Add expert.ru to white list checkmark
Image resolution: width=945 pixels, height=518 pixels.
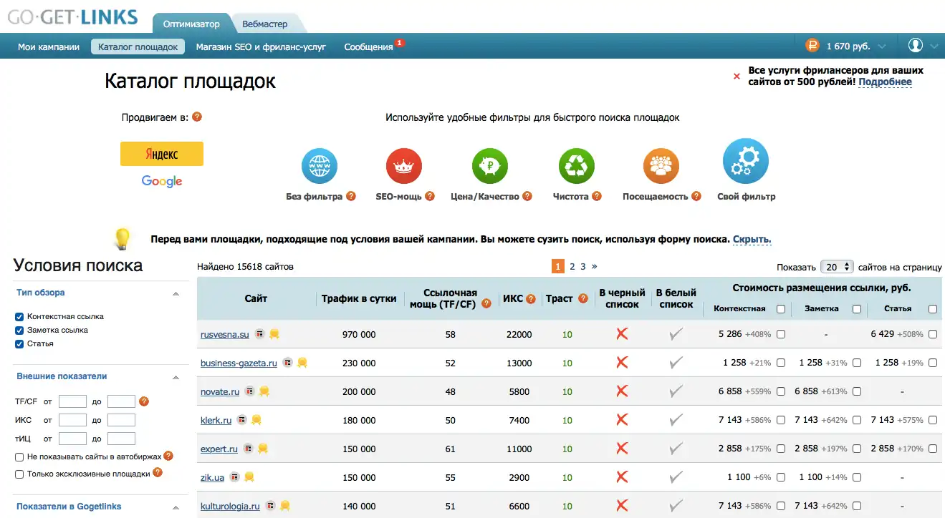(676, 449)
